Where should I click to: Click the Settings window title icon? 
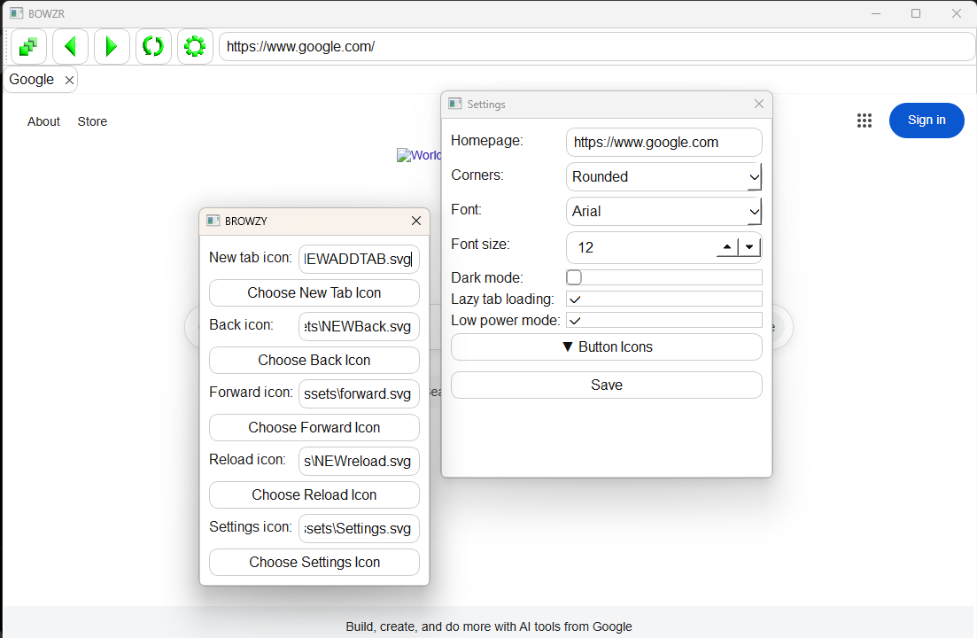tap(455, 104)
